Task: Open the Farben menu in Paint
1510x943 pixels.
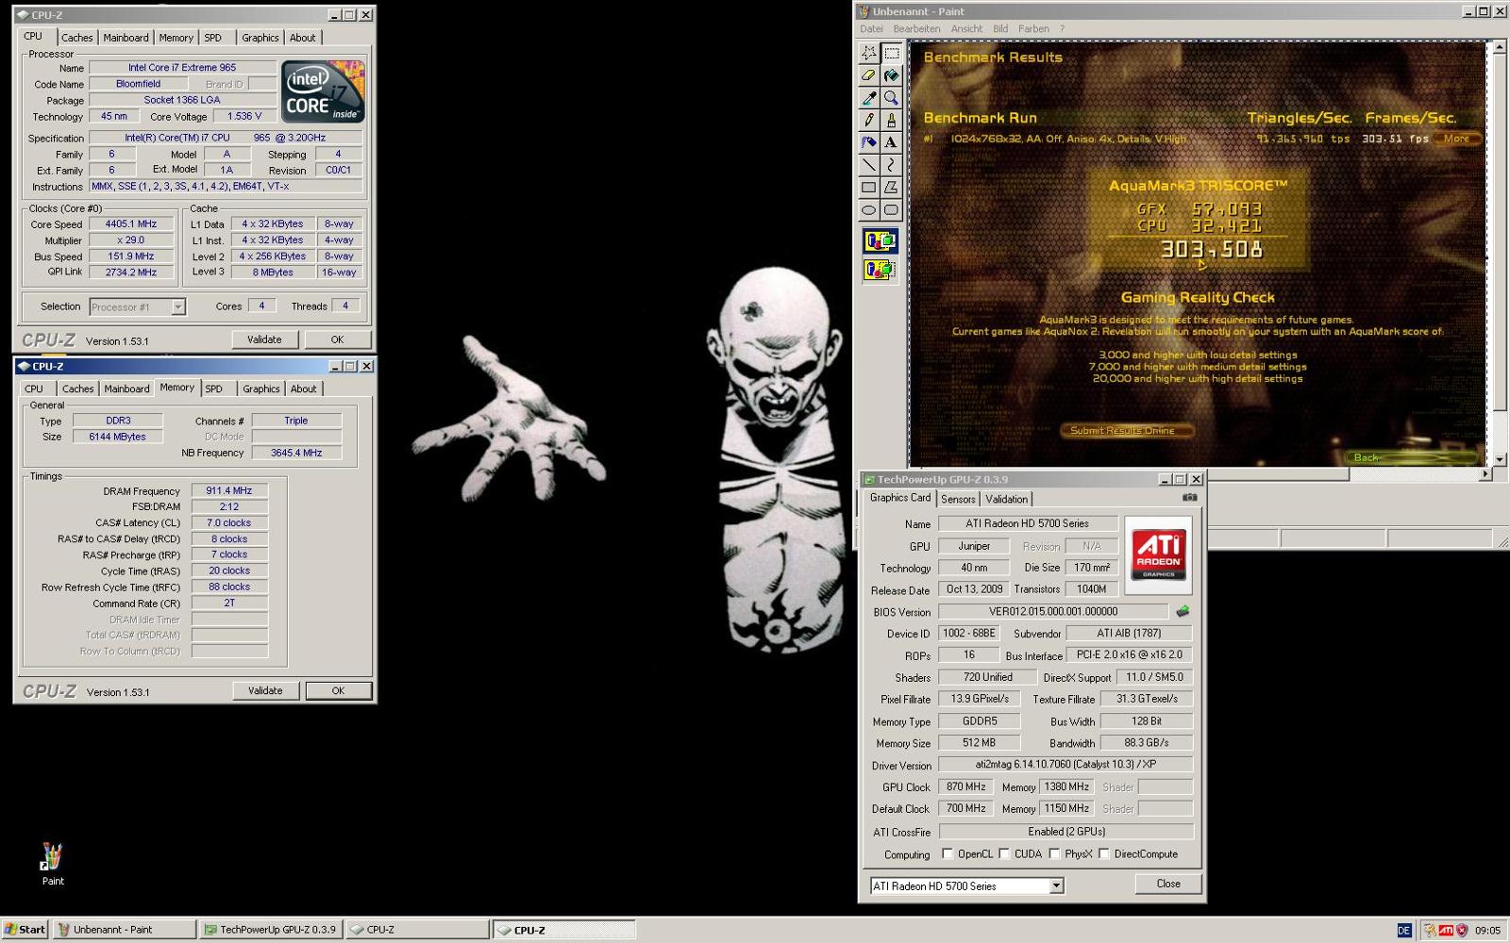Action: [x=1033, y=29]
